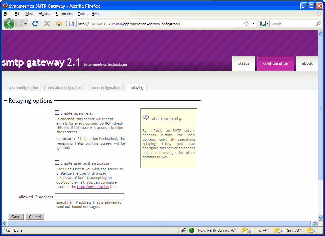Viewport: 325px width, 236px height.
Task: Click the Cancel button
Action: [35, 217]
